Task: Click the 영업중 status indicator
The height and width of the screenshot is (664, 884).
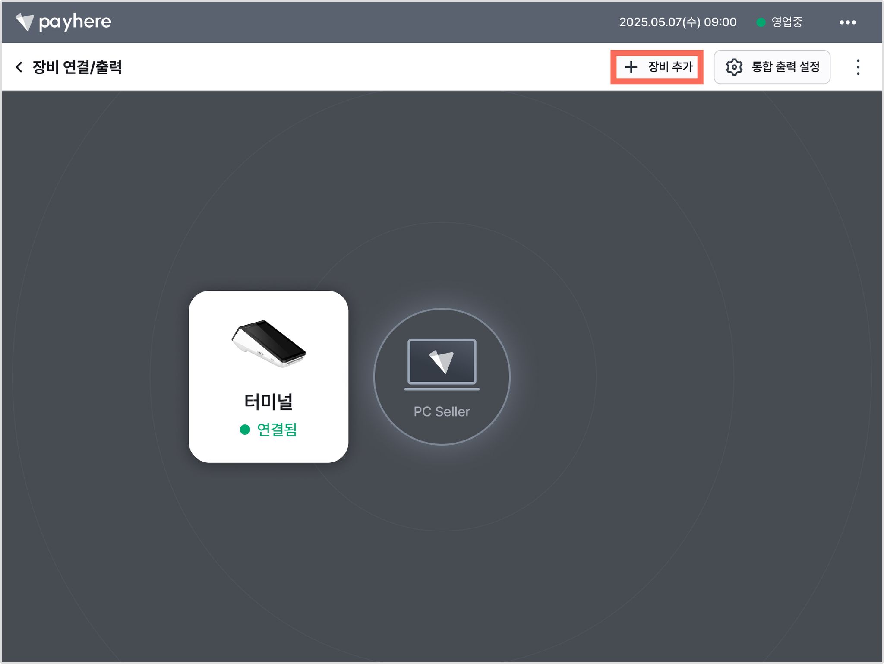Action: coord(780,22)
